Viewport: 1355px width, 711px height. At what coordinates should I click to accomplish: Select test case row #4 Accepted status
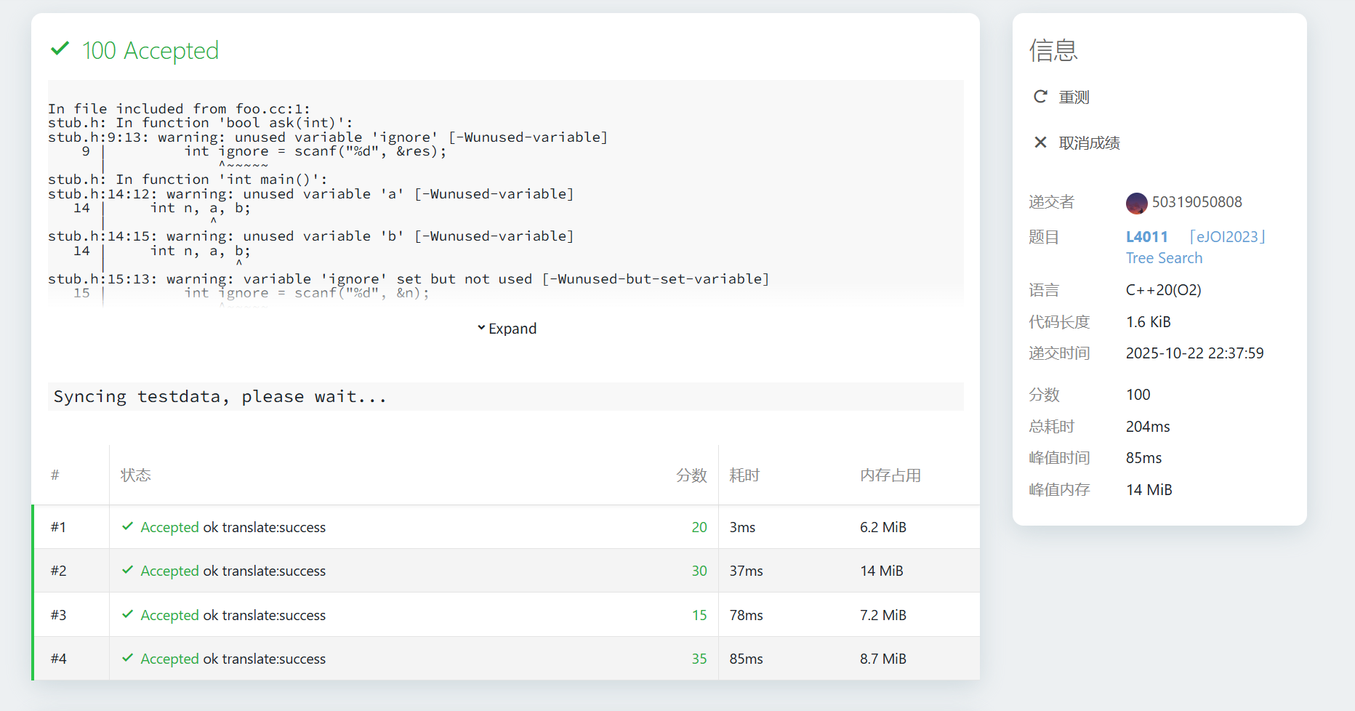[169, 659]
